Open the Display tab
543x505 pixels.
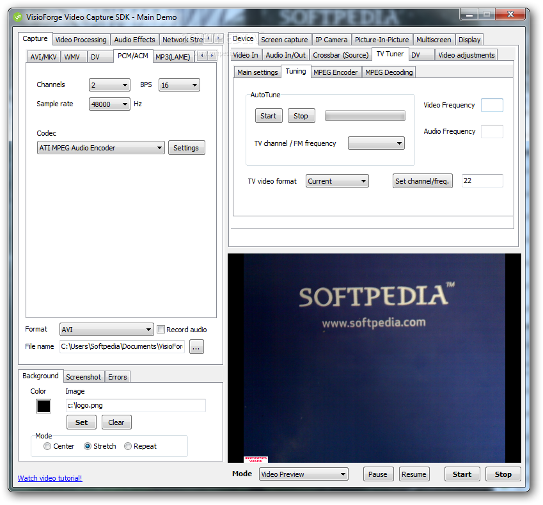[469, 40]
